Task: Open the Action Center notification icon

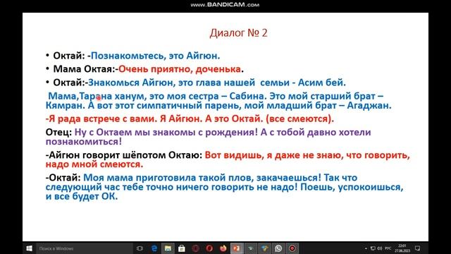Action: point(418,248)
